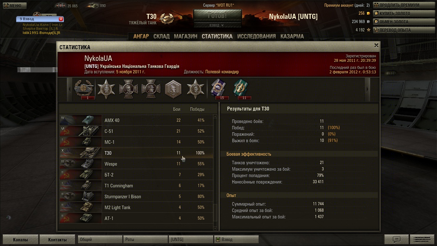Image resolution: width=437 pixels, height=246 pixels.
Task: Show next medals with right arrow
Action: 368,89
